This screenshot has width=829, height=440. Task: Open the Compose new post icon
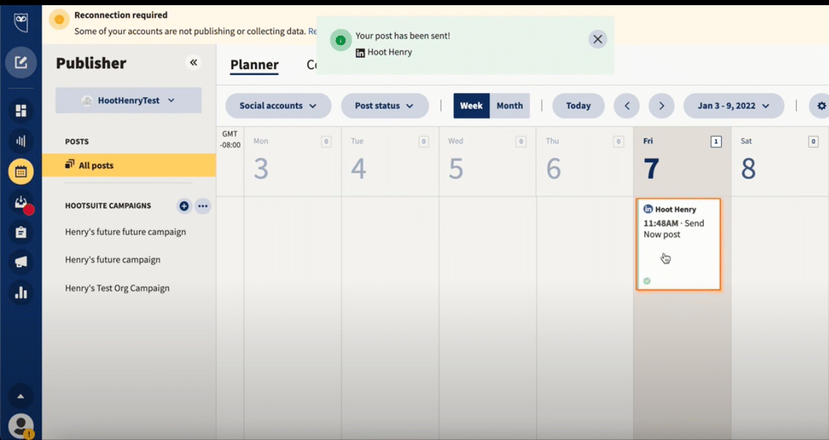click(x=21, y=63)
